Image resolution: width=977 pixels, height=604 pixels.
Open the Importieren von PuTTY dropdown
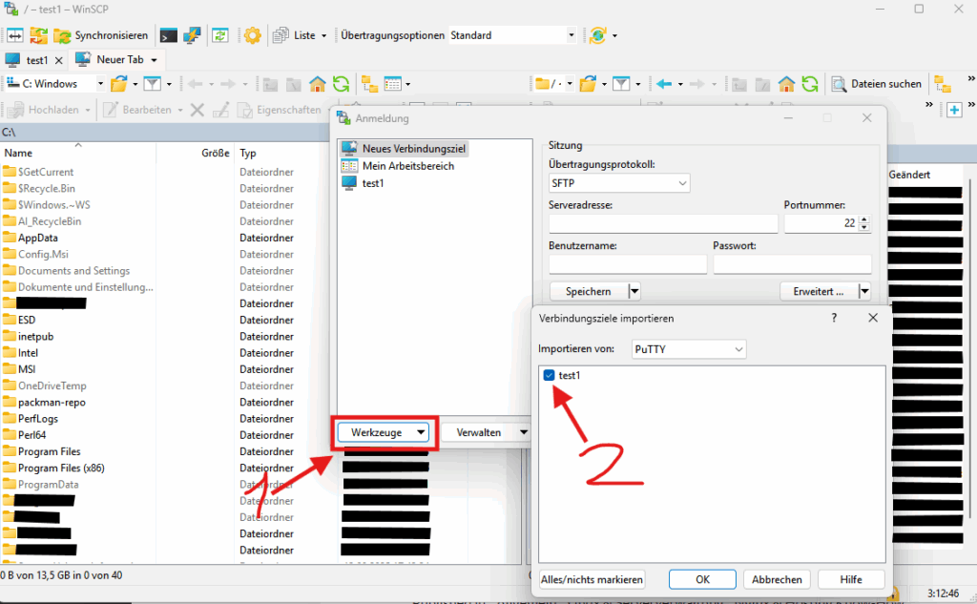[689, 350]
